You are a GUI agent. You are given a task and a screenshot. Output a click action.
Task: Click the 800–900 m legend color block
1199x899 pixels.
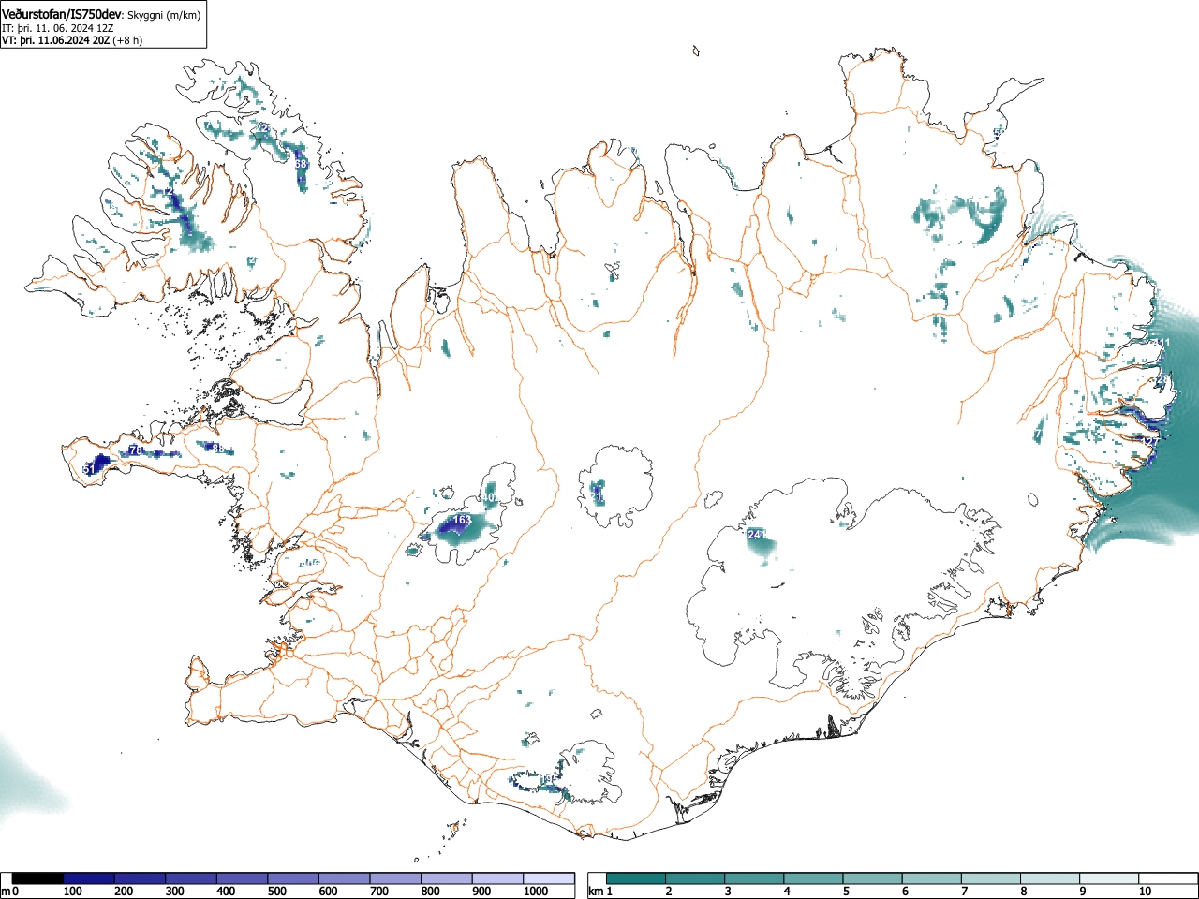[446, 878]
